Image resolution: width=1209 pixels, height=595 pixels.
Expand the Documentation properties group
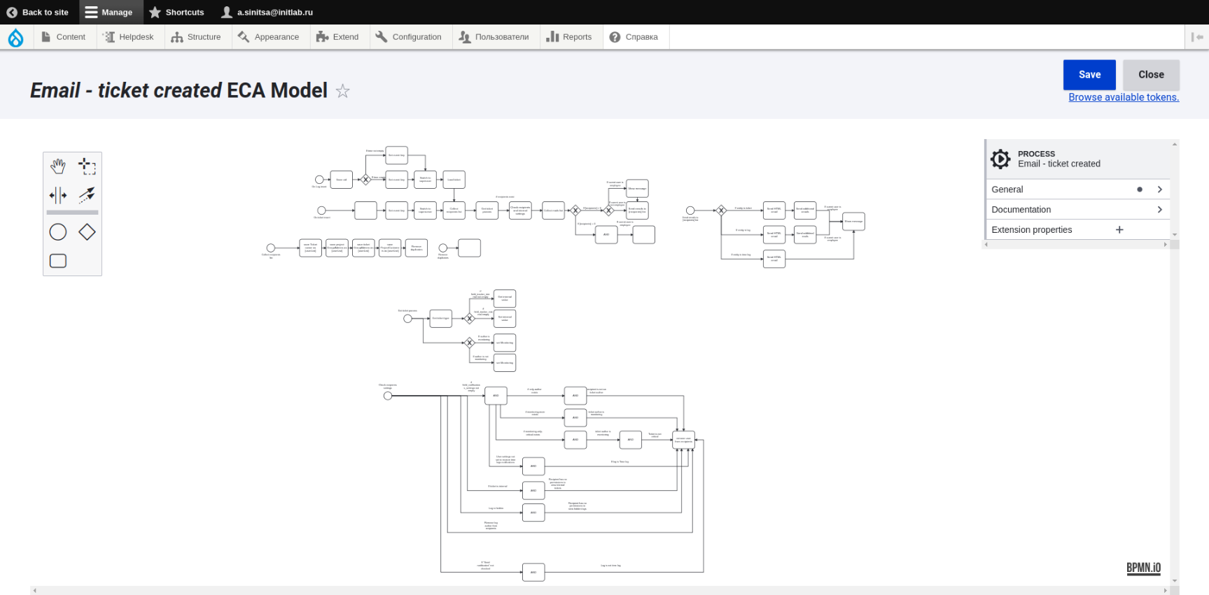coord(1077,210)
